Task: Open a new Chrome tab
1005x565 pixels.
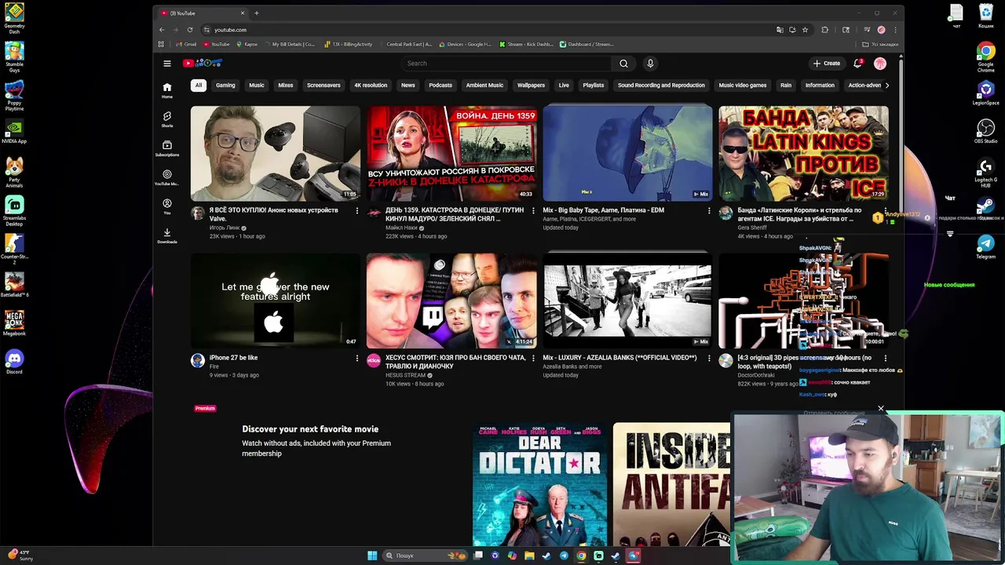Action: (x=256, y=13)
